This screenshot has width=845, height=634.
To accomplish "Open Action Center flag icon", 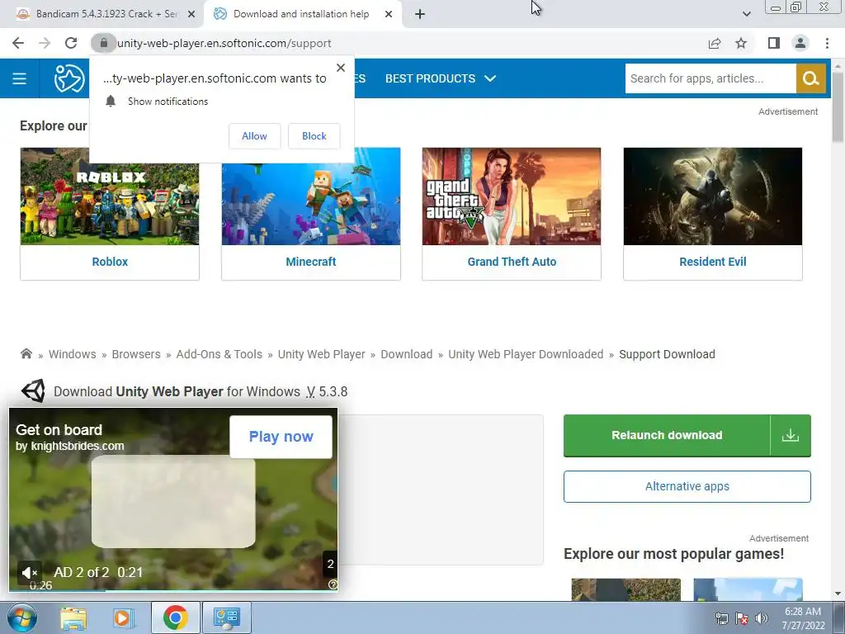I will pyautogui.click(x=742, y=618).
